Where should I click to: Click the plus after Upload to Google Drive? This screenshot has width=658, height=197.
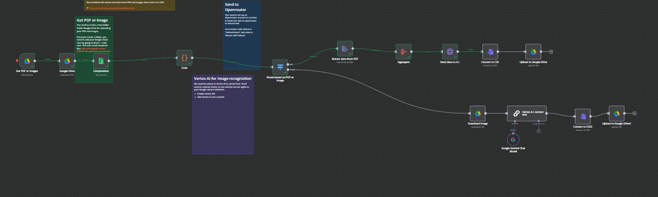click(551, 51)
